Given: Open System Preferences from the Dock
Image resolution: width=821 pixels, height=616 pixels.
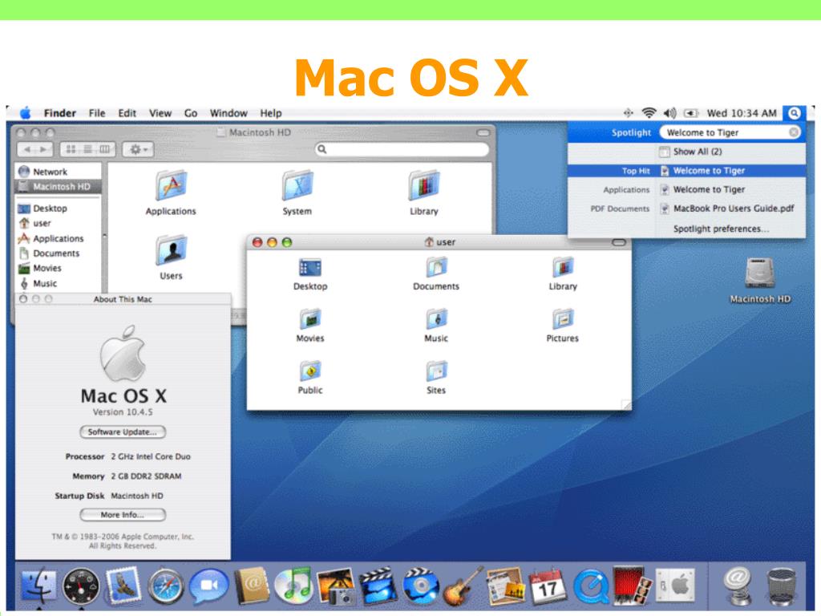Looking at the screenshot, I should click(x=675, y=586).
